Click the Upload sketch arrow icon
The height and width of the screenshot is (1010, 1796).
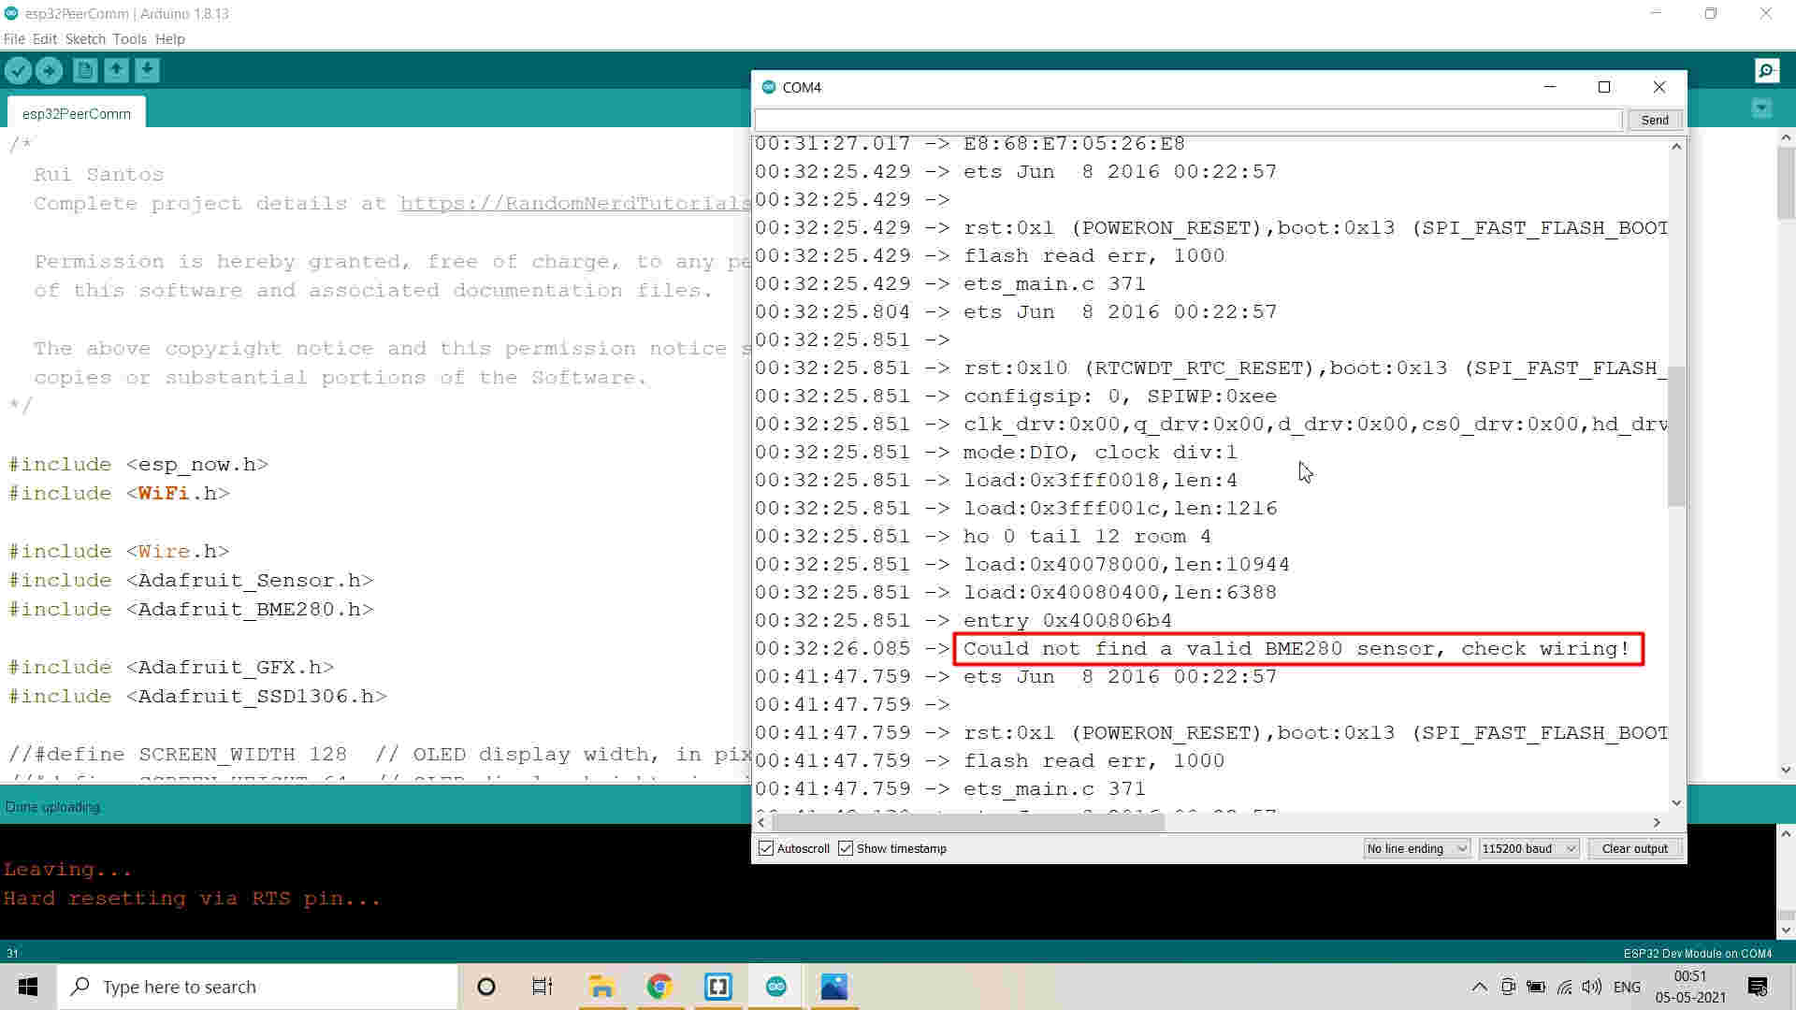pyautogui.click(x=49, y=70)
